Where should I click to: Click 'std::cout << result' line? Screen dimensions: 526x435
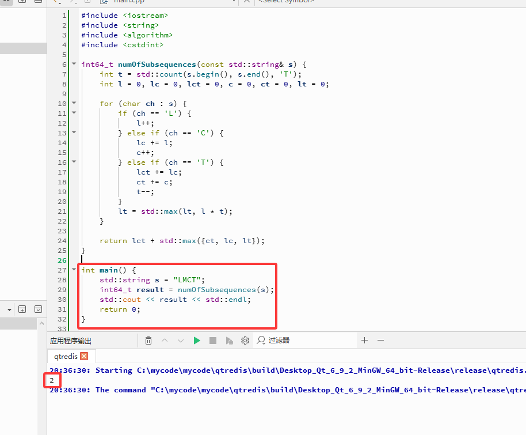pyautogui.click(x=175, y=300)
